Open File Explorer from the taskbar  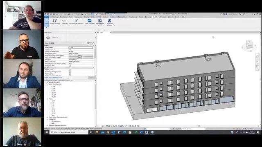(x=97, y=132)
